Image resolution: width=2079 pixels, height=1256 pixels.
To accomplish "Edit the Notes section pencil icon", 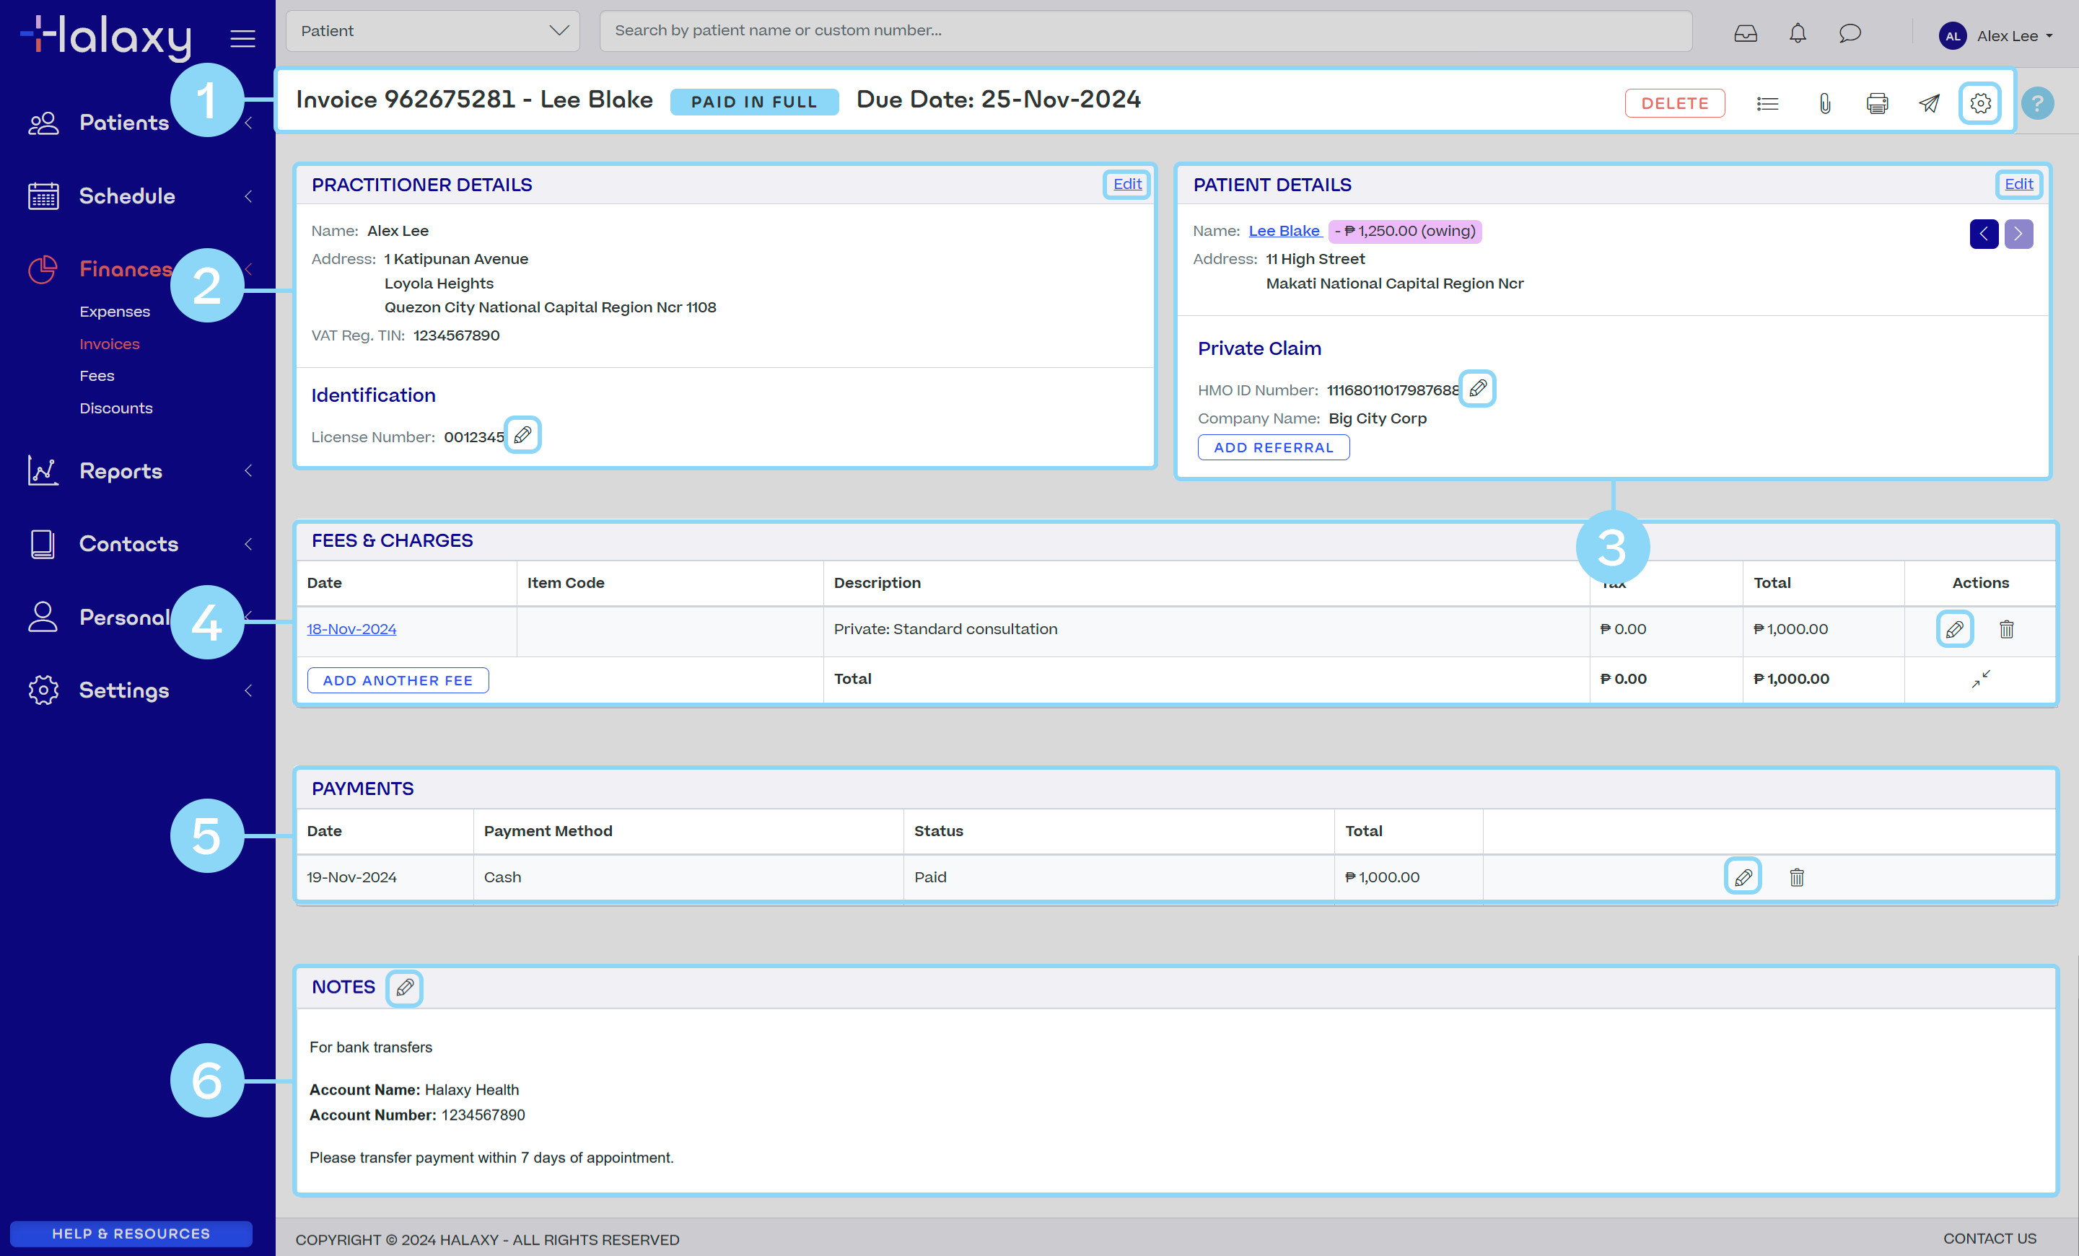I will point(404,987).
